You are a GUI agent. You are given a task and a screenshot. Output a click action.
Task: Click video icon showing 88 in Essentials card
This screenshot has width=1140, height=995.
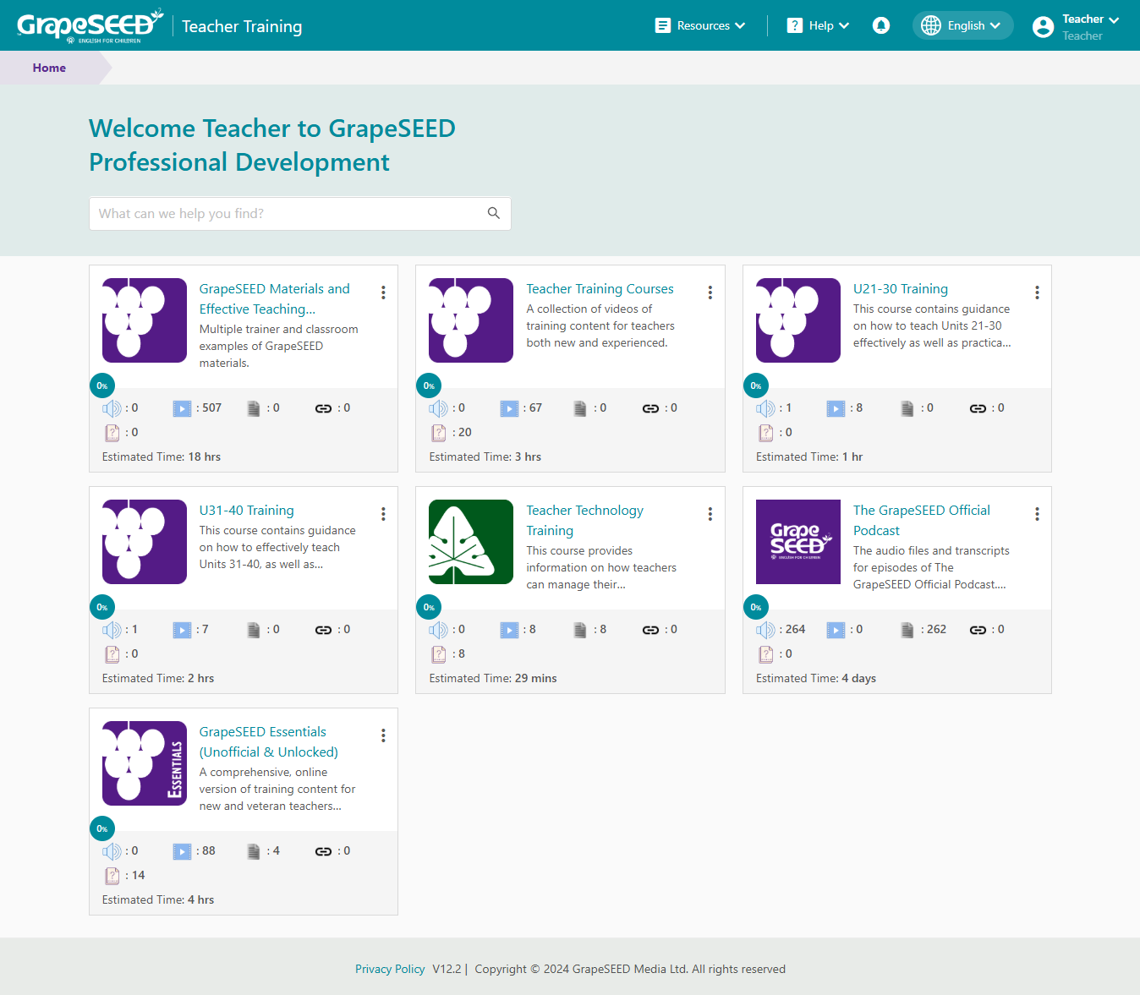182,851
